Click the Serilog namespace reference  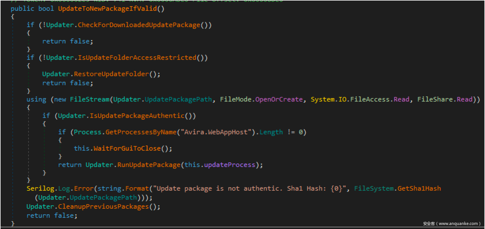coord(40,189)
